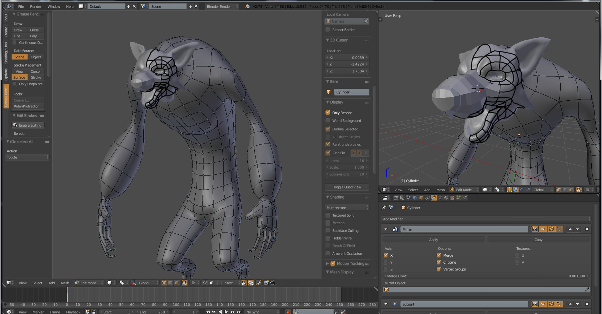
Task: Open the Multitexture shading dropdown
Action: pyautogui.click(x=347, y=208)
